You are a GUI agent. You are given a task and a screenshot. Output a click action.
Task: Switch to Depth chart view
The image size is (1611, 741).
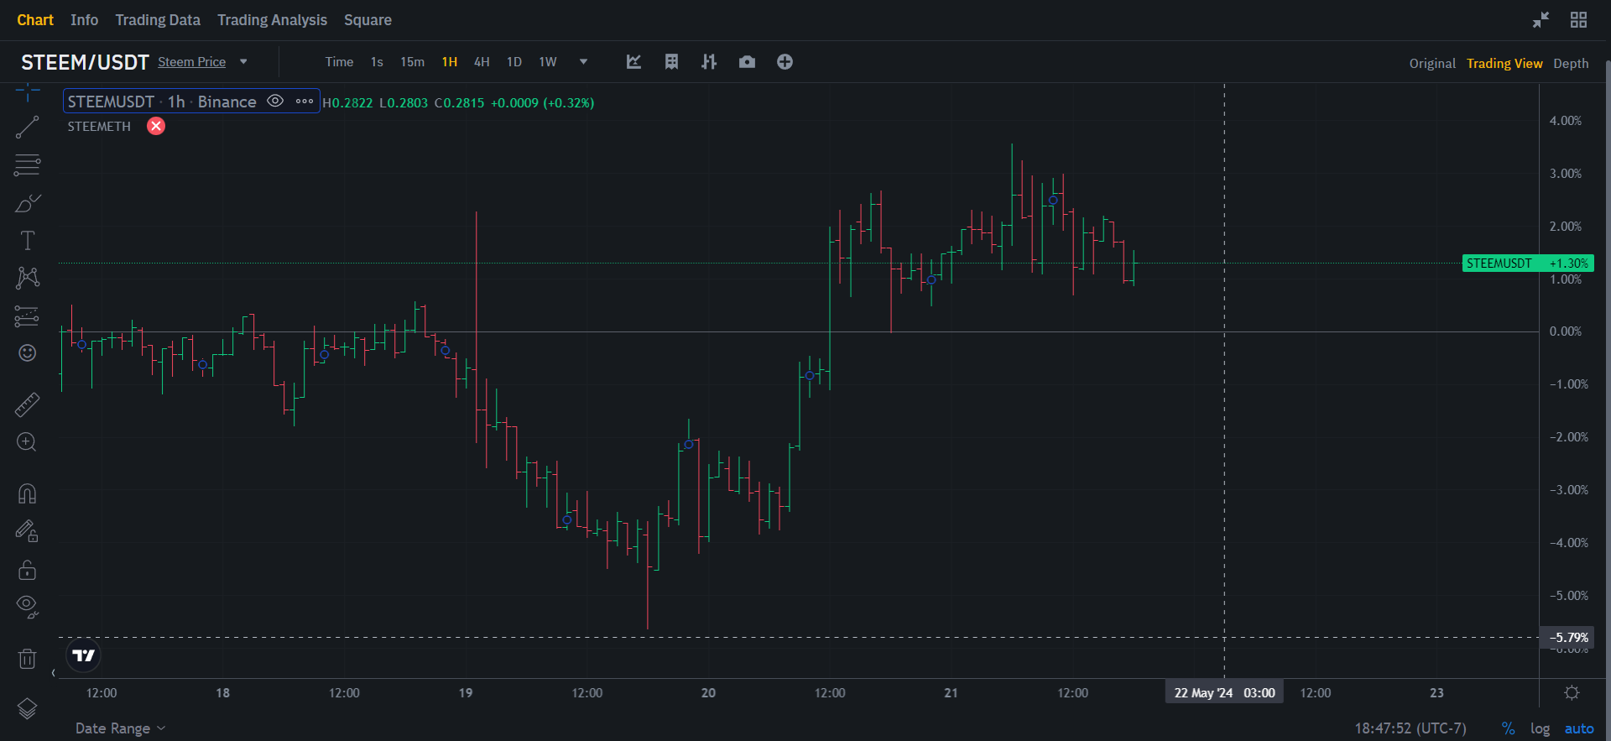click(x=1571, y=64)
